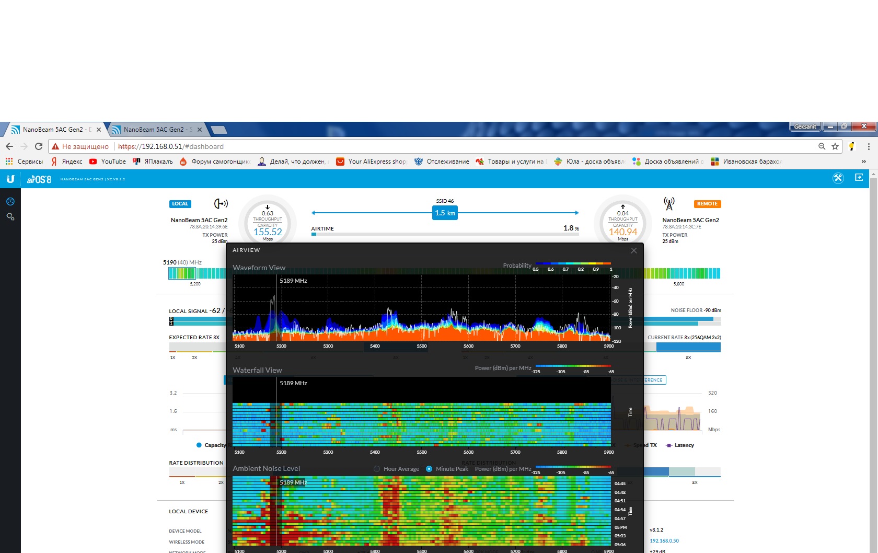Screen dimensions: 878x553
Task: Click the 192.168.0.50 IP address link
Action: tap(664, 541)
